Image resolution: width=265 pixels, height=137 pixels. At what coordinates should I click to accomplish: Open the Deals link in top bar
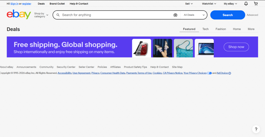tap(41, 4)
